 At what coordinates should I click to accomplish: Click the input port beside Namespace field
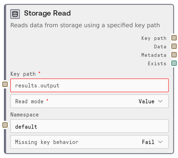tap(5, 125)
